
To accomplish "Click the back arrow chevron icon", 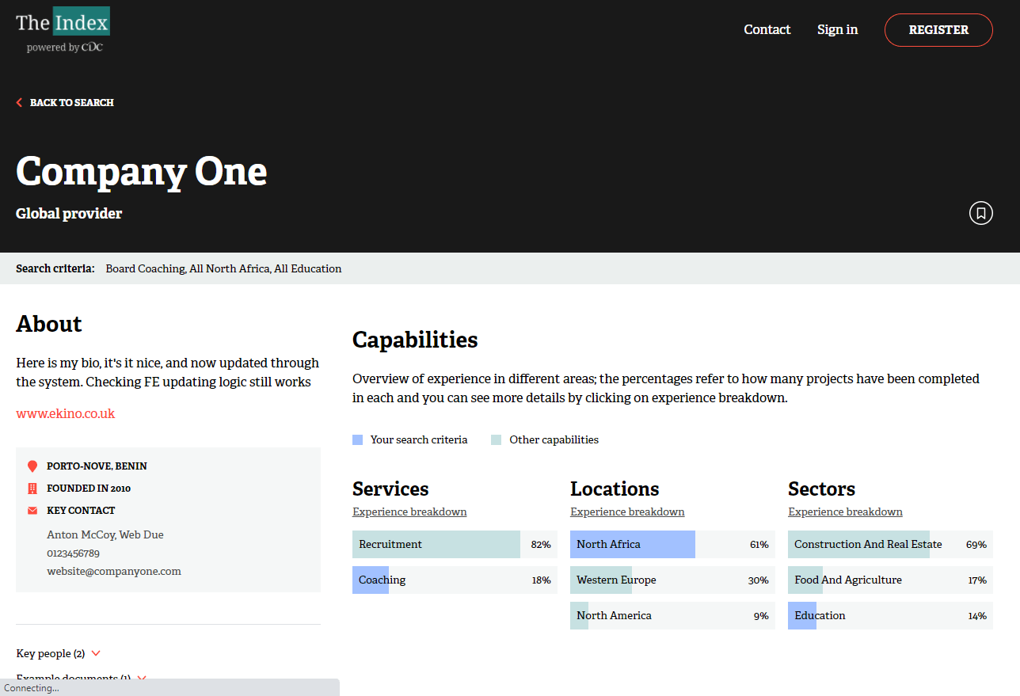I will point(20,103).
